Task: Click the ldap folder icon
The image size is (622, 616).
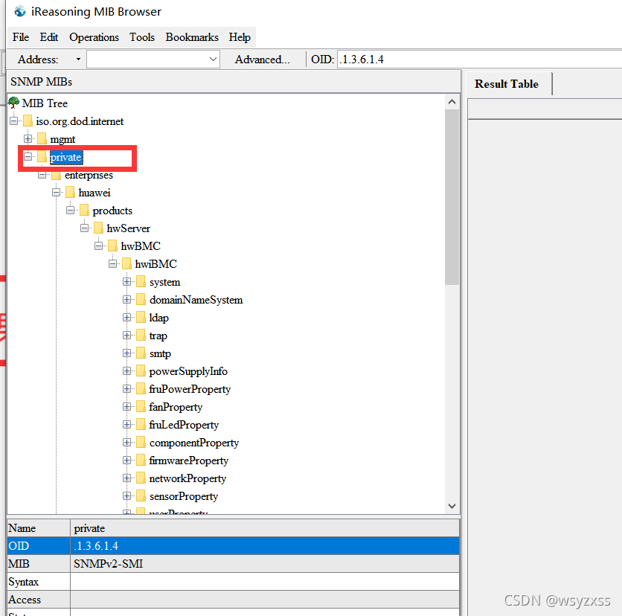Action: pyautogui.click(x=141, y=318)
